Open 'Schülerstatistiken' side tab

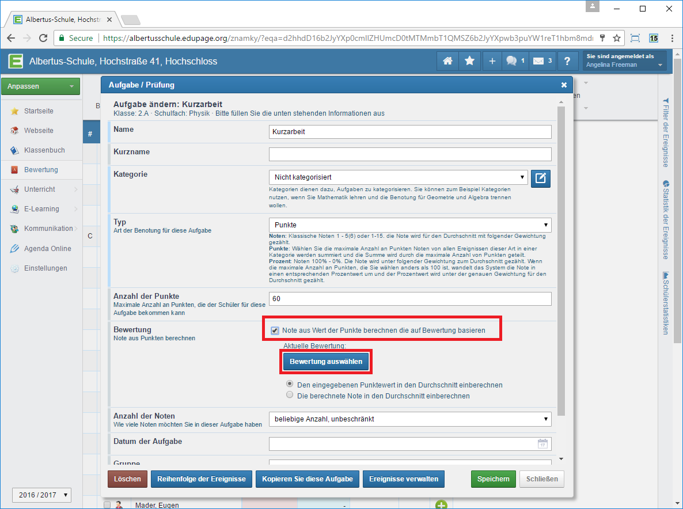(x=666, y=303)
